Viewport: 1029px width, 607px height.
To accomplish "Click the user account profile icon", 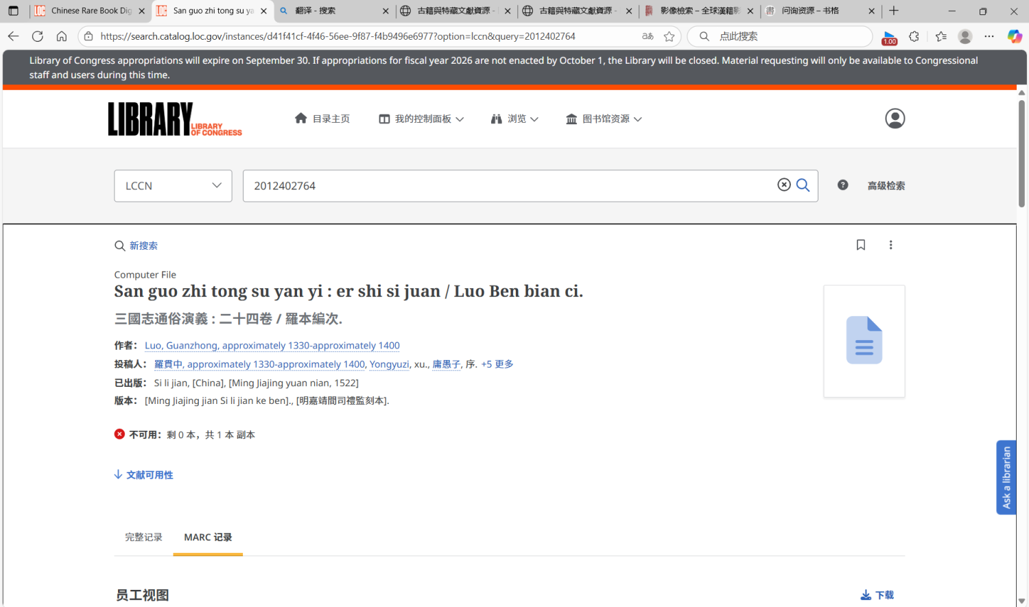I will (895, 119).
